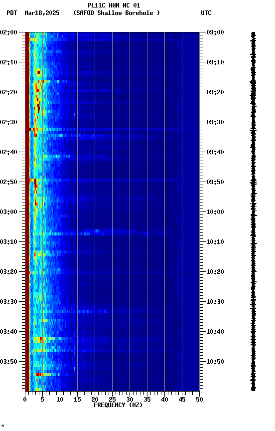Click the 02:00 PDT time label
This screenshot has height=431, width=275.
point(8,32)
